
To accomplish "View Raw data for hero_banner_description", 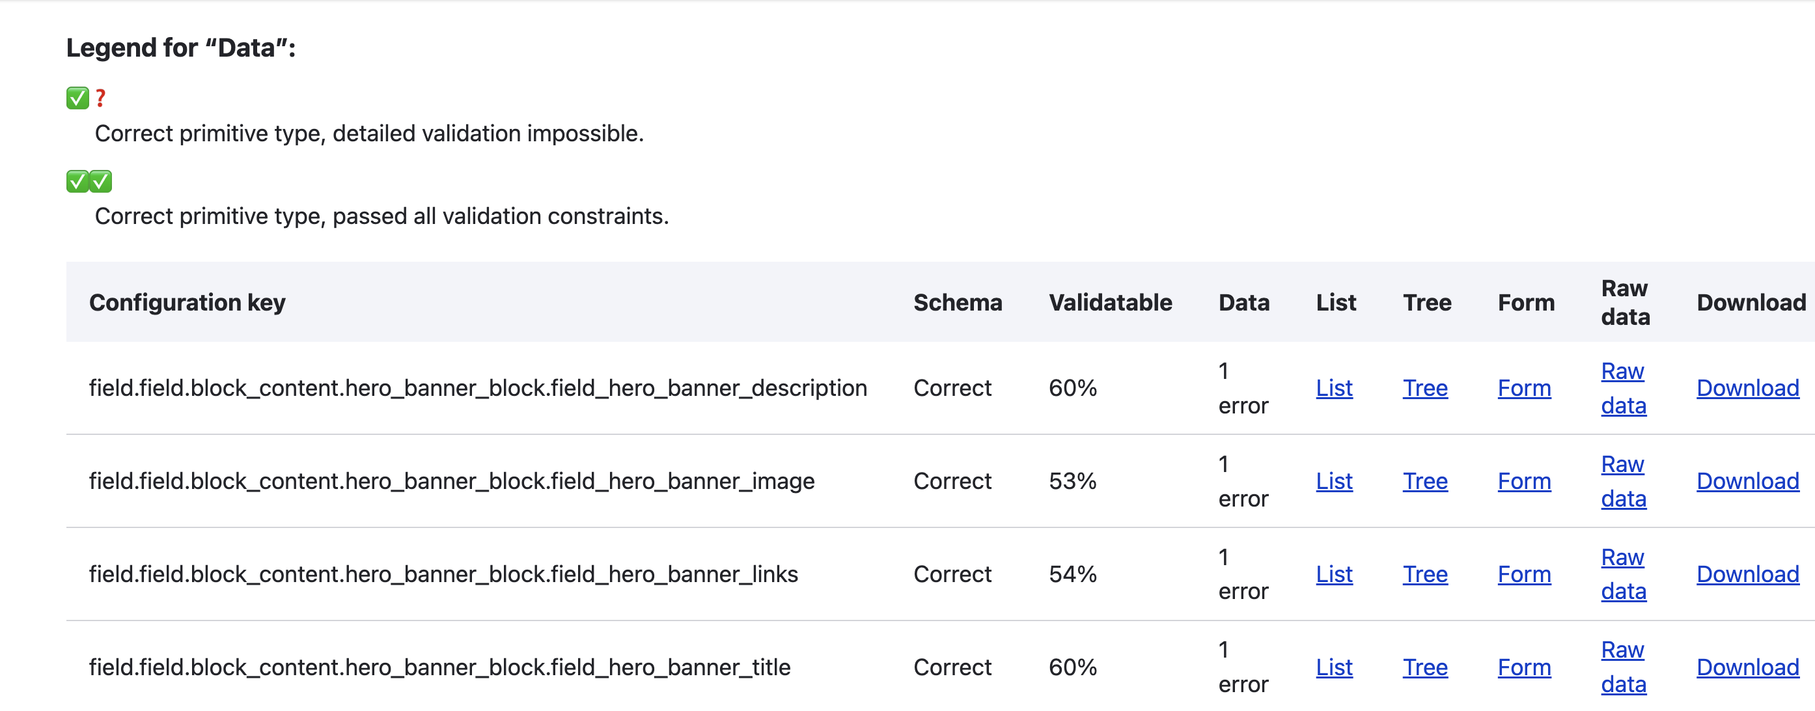I will click(1624, 387).
